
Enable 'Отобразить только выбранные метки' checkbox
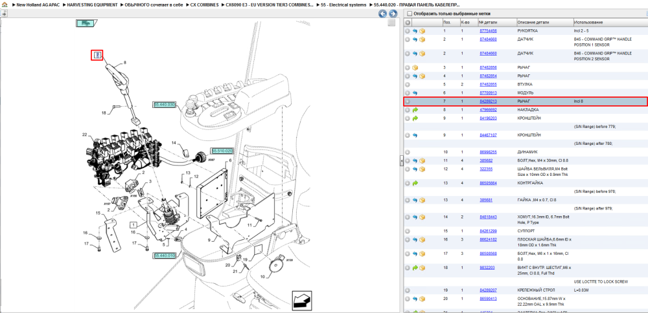click(x=409, y=14)
